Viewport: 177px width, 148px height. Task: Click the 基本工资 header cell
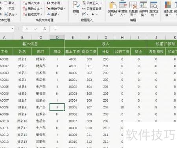pos(73,52)
